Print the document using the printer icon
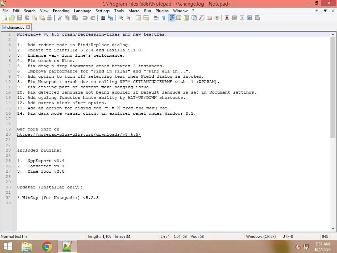This screenshot has width=337, height=253. click(50, 18)
